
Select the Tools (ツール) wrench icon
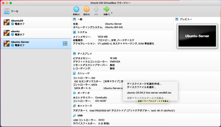click(x=7, y=11)
